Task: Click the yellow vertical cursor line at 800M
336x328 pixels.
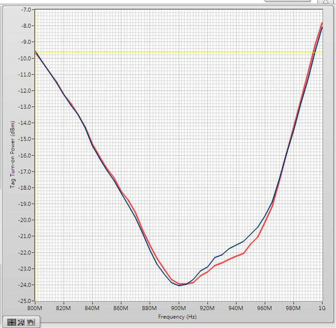Action: [35, 168]
